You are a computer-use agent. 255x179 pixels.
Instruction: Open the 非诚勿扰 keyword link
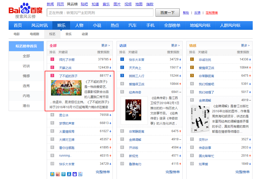(205, 60)
